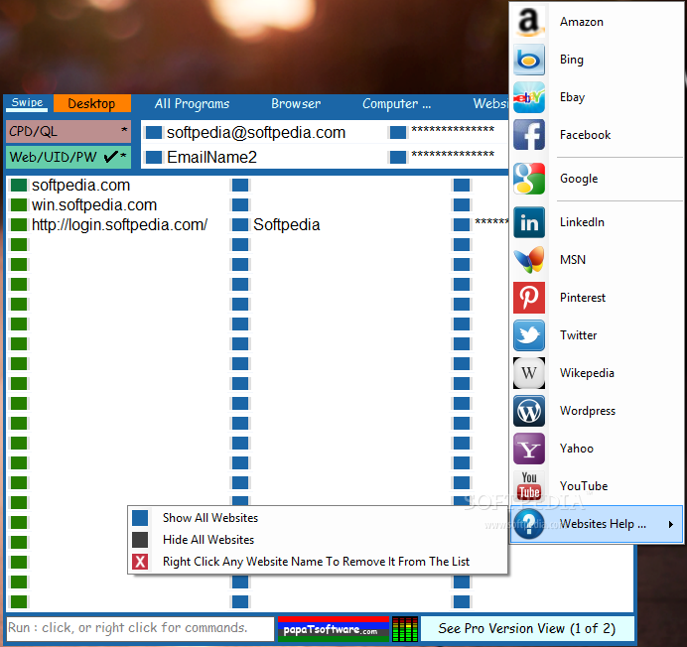Screen dimensions: 687x647
Task: Click the green square beside win.softpedia.com
Action: (x=19, y=204)
